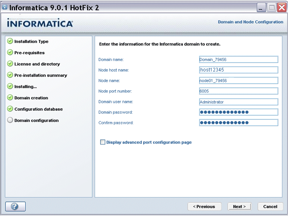Click the Confirm password field
Image resolution: width=288 pixels, height=216 pixels.
click(239, 123)
